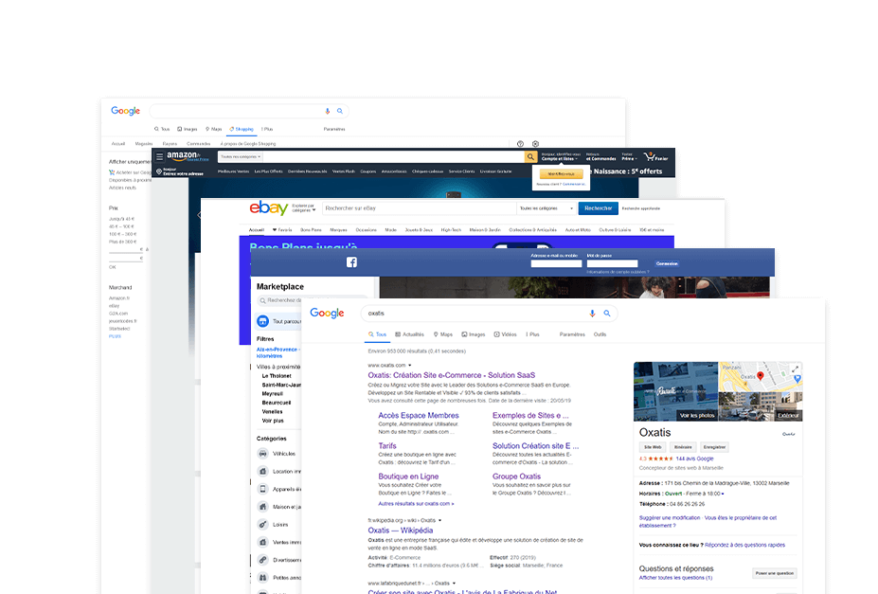Image resolution: width=878 pixels, height=594 pixels.
Task: Open eBay Toutes les catégories select
Action: [546, 208]
